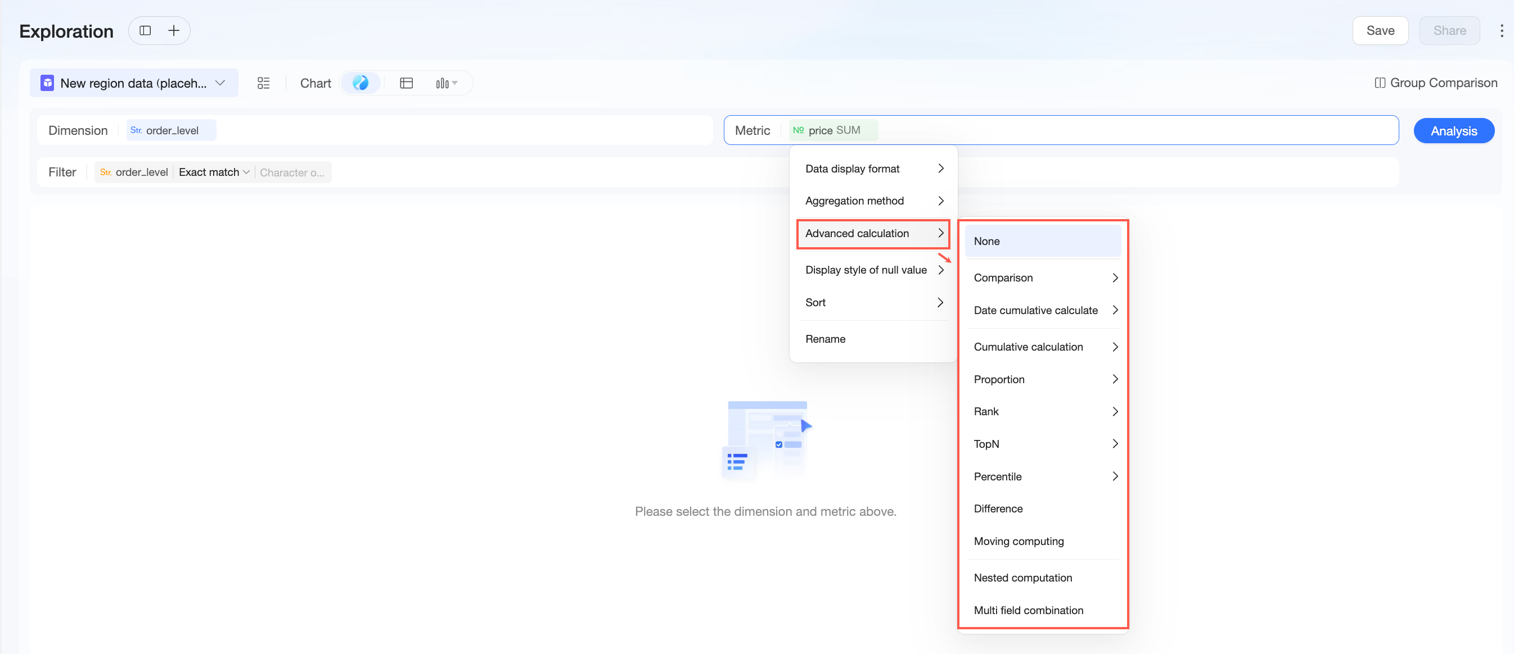The width and height of the screenshot is (1514, 654).
Task: Open Data display format submenu
Action: [873, 169]
